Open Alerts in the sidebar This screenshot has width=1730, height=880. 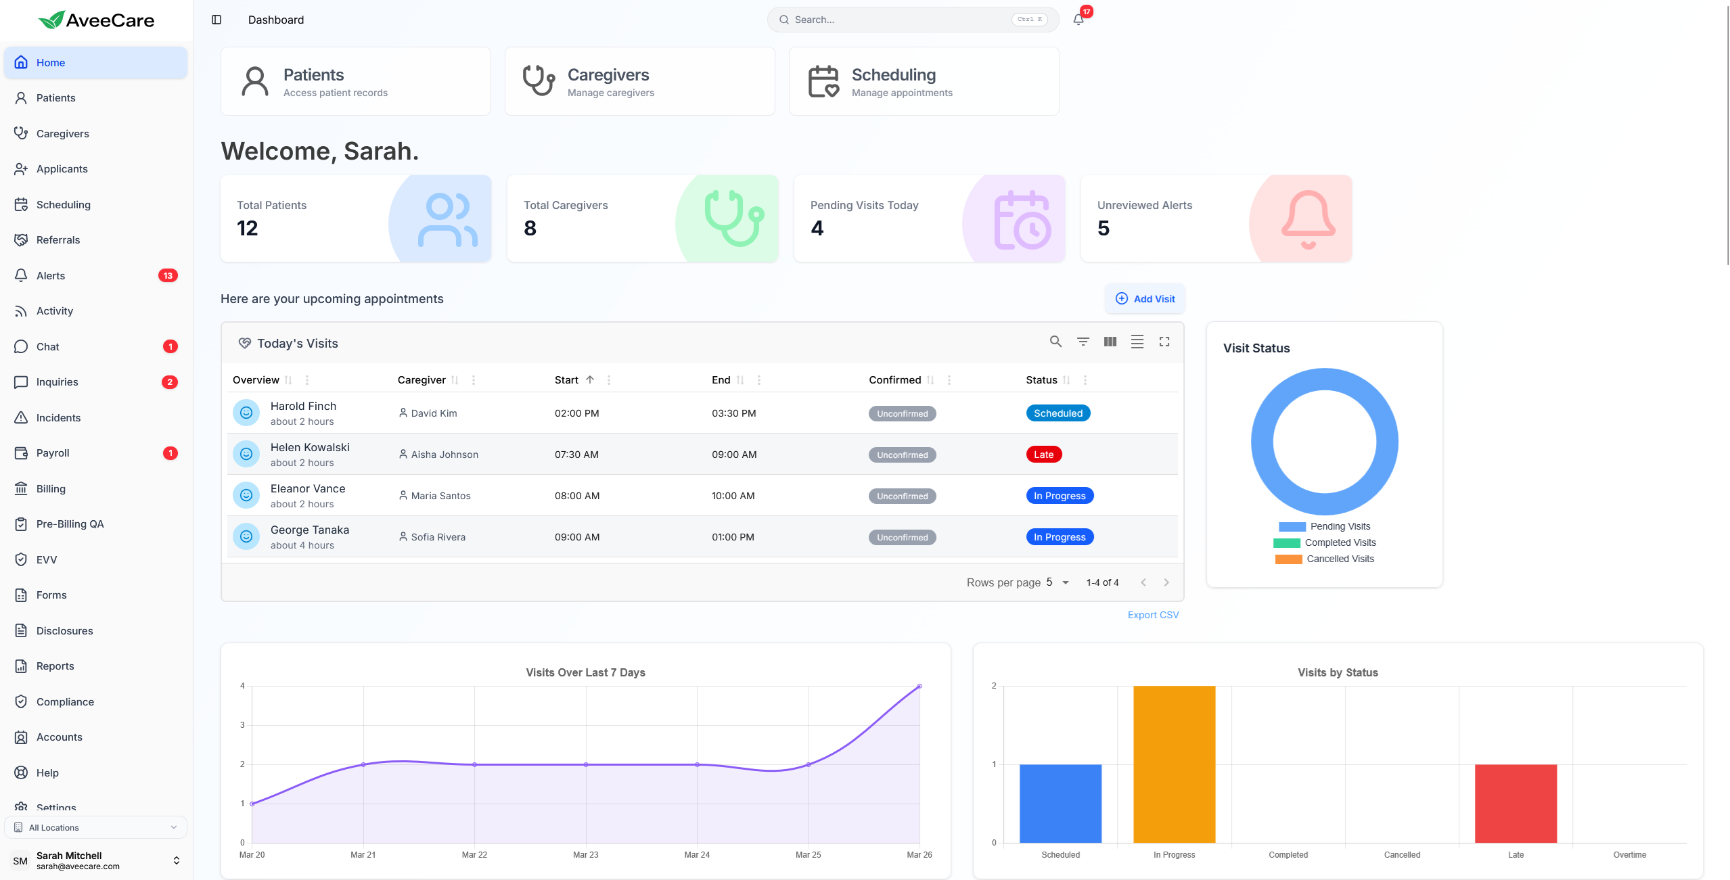pos(51,275)
